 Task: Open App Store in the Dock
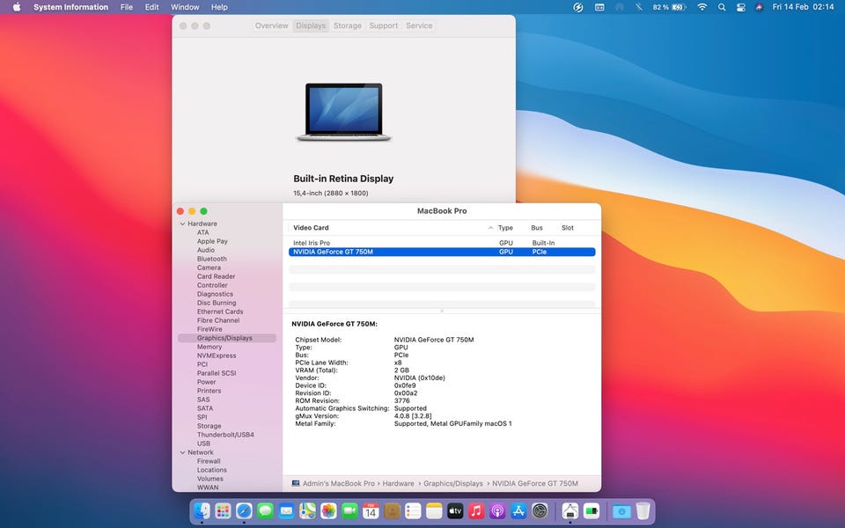tap(518, 510)
